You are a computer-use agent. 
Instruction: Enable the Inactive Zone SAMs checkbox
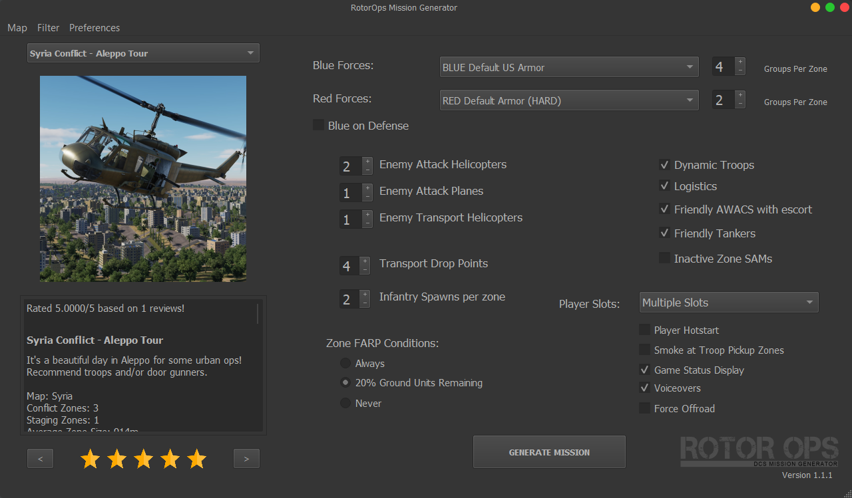(665, 259)
